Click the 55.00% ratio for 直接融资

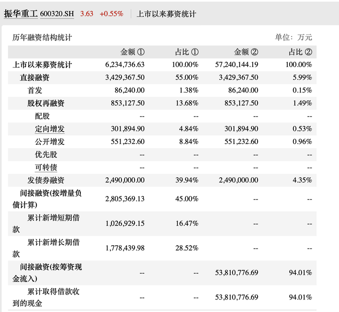[x=187, y=78]
